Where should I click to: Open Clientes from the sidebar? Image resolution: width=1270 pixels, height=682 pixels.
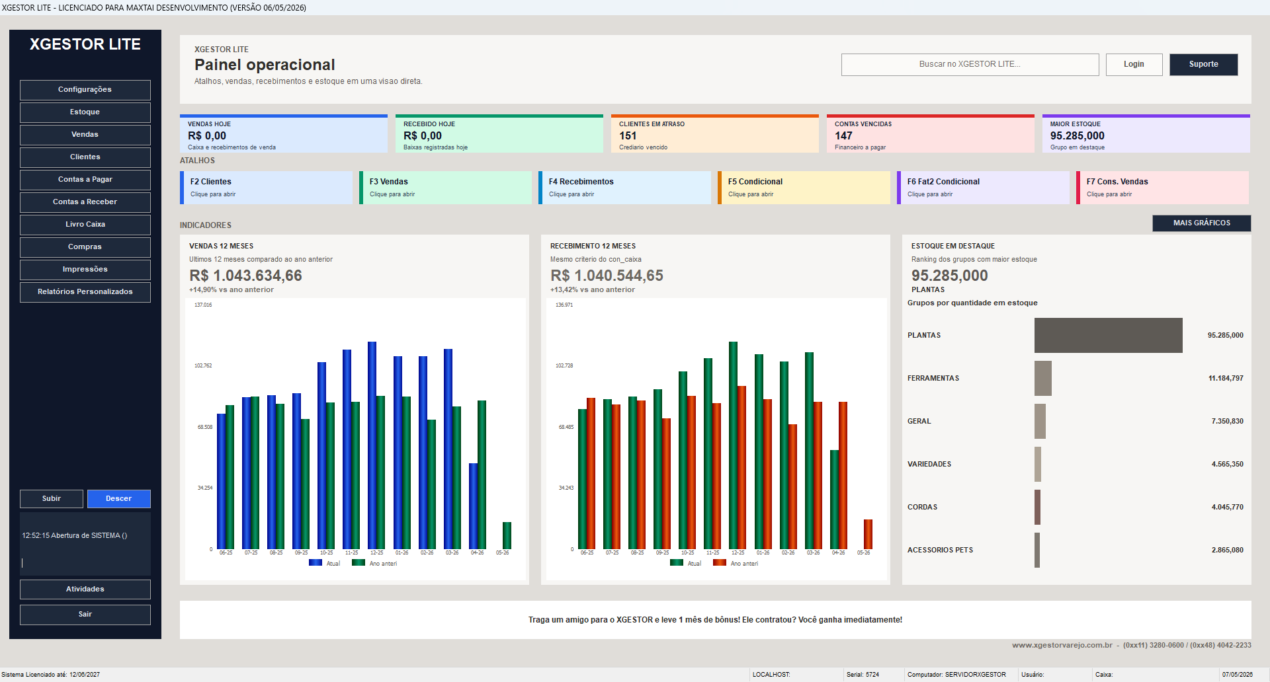click(85, 157)
